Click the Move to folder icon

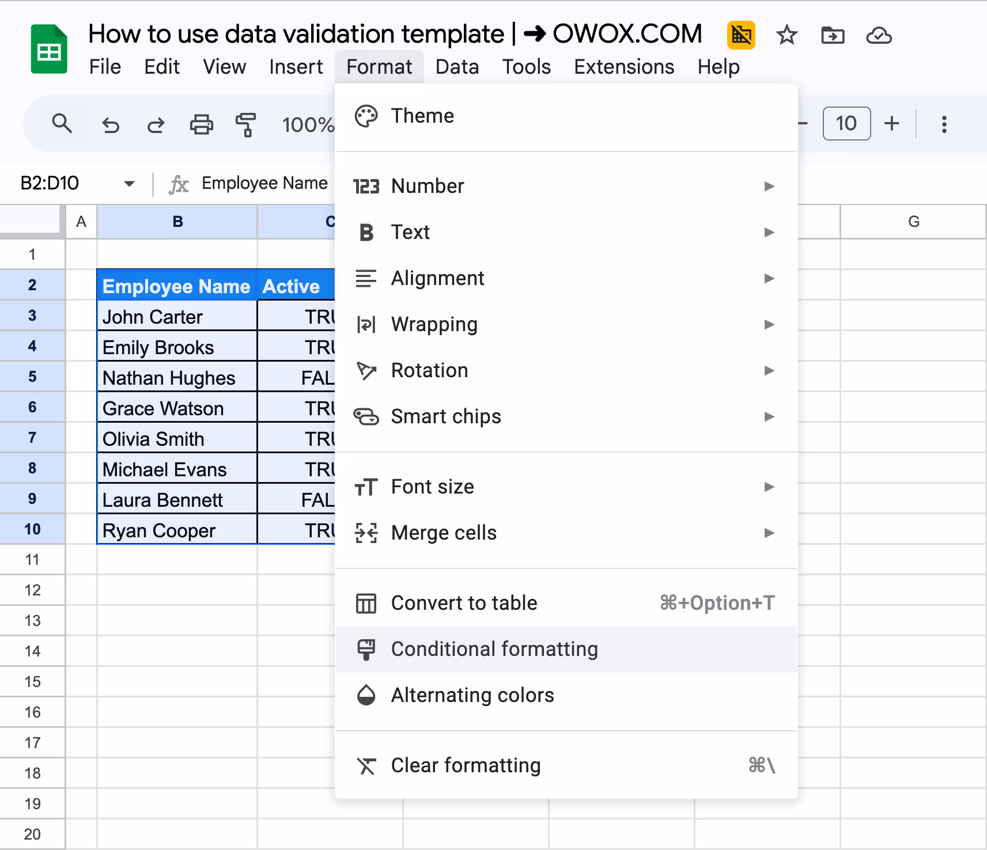pyautogui.click(x=833, y=35)
